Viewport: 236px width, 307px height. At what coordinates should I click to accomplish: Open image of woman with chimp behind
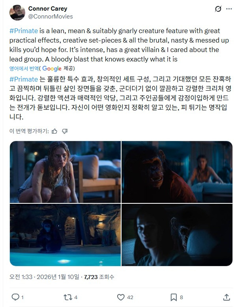(x=177, y=235)
